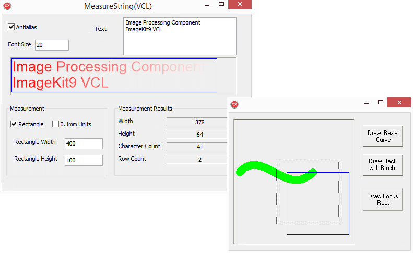Screen dimensions: 413x253
Task: Click the Draw Beziar Curve button
Action: pyautogui.click(x=383, y=136)
